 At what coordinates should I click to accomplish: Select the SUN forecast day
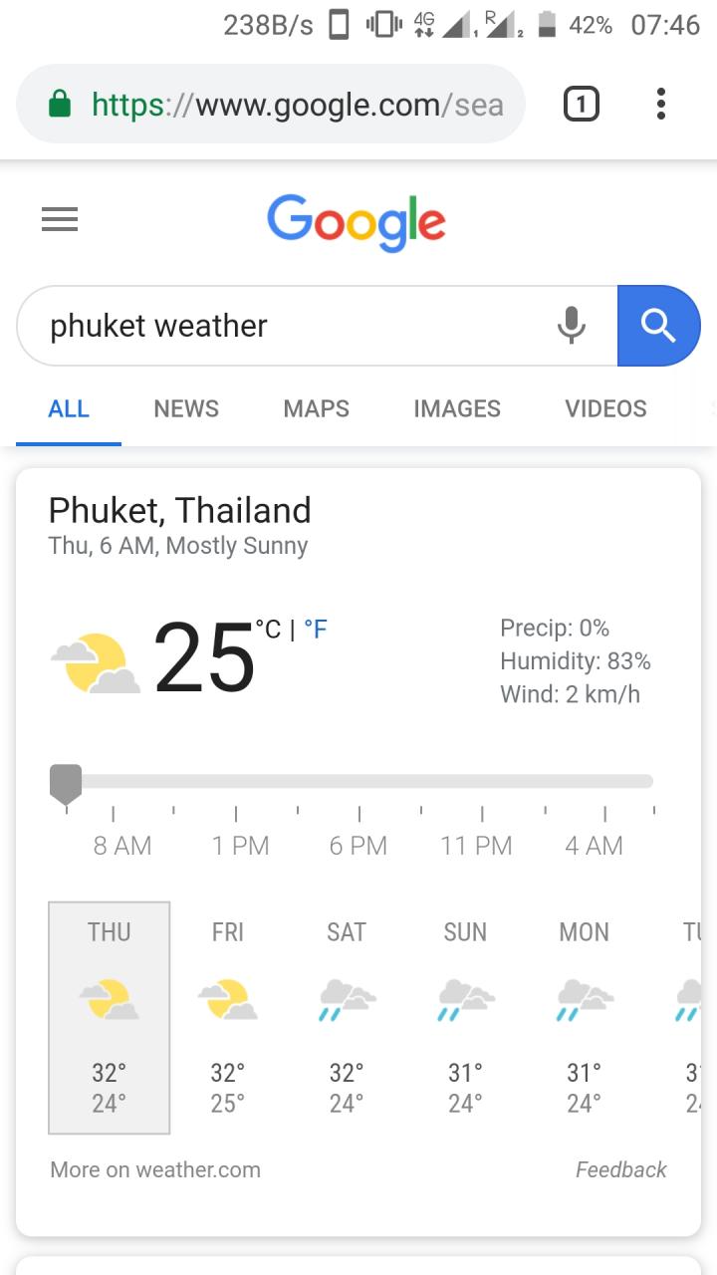click(x=465, y=1016)
